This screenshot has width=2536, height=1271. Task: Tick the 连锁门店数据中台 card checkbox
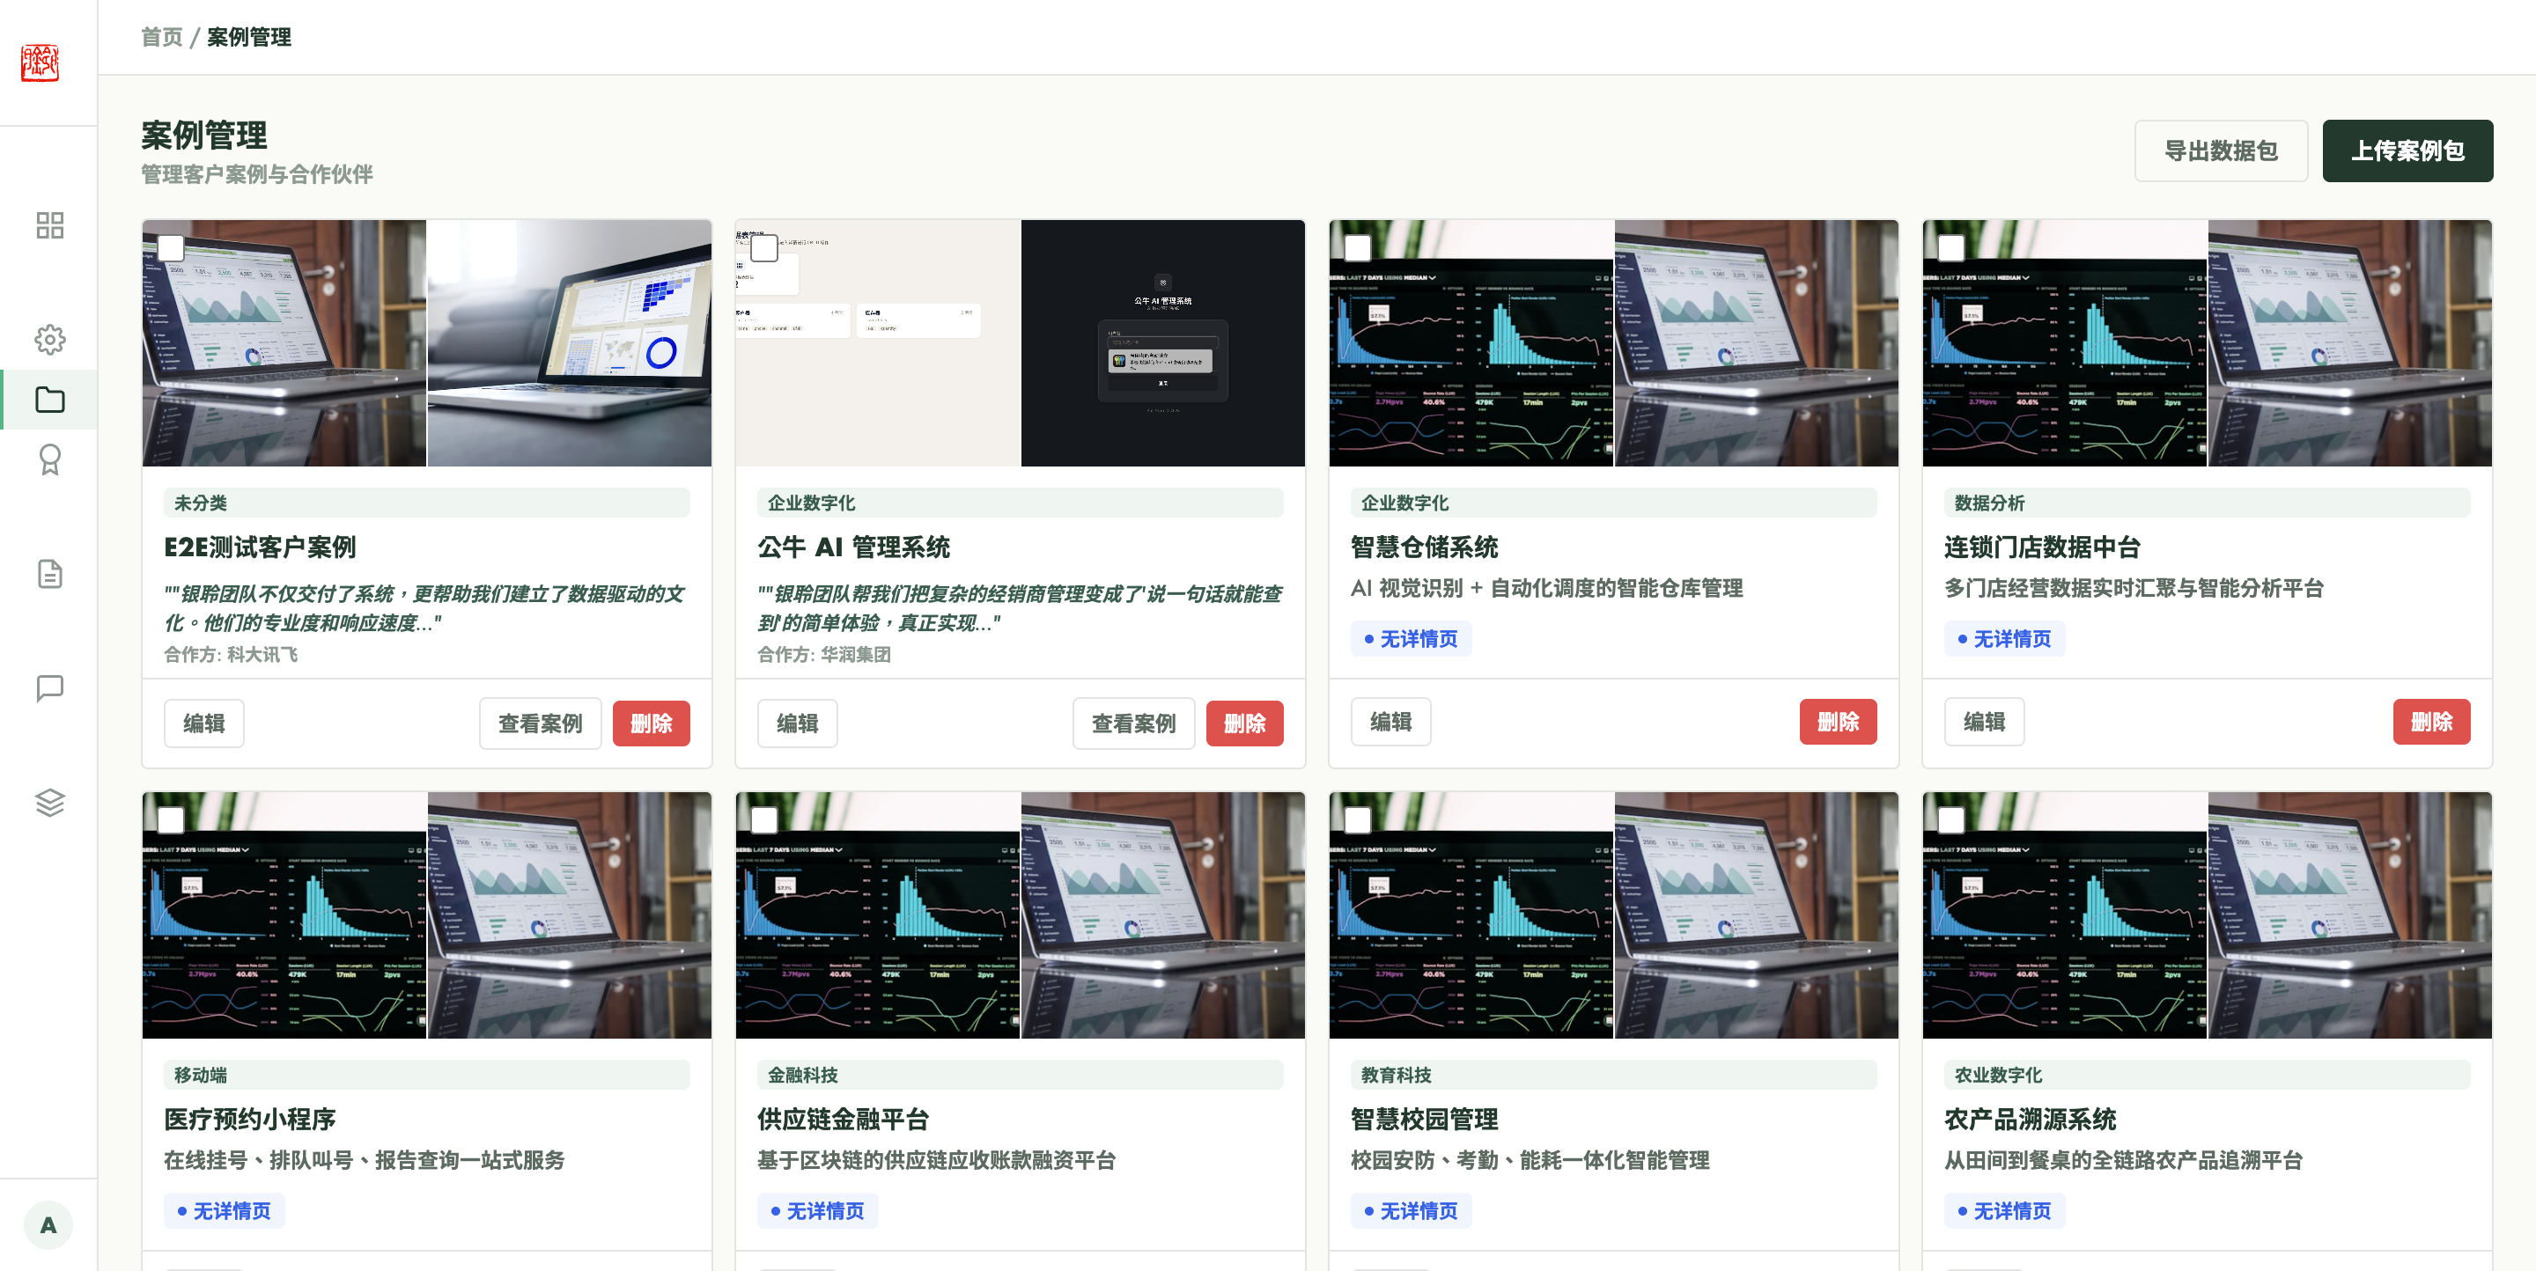[x=1952, y=248]
